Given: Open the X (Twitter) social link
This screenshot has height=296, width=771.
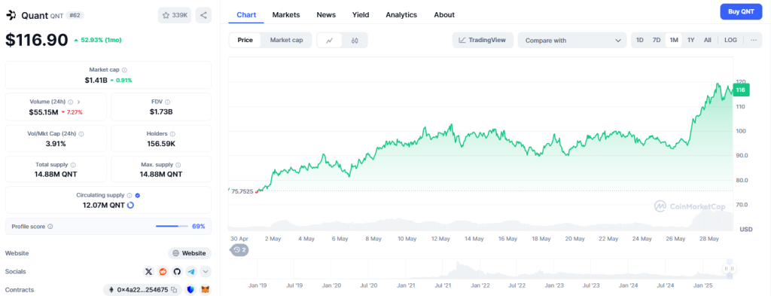Looking at the screenshot, I should point(148,271).
